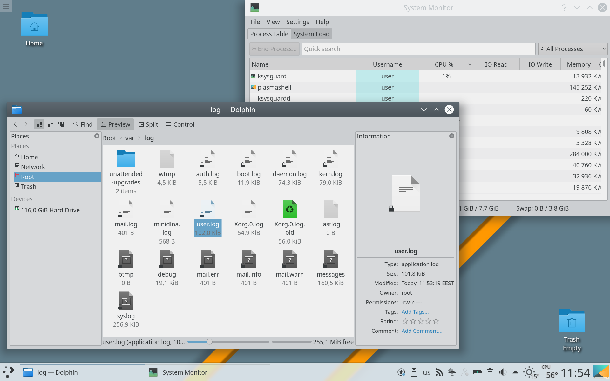Select the Xorg.0.log file icon
The height and width of the screenshot is (381, 610).
point(249,209)
